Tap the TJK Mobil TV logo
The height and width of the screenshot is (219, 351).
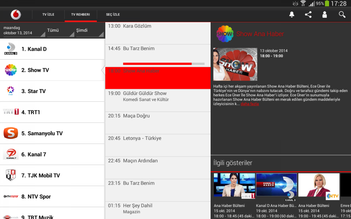11,175
